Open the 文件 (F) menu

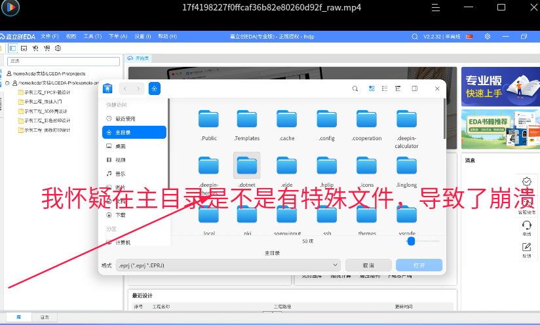pos(50,37)
